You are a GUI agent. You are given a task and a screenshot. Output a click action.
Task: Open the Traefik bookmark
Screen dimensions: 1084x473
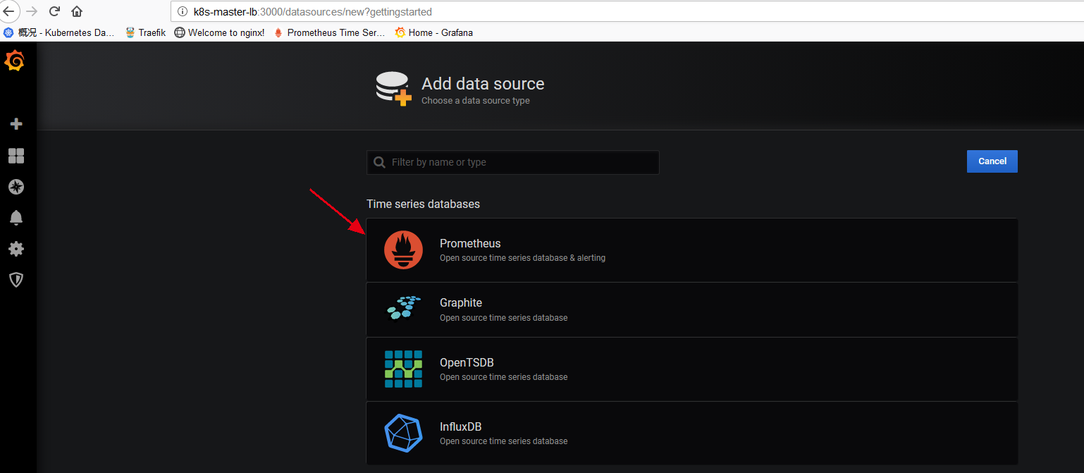pos(145,32)
